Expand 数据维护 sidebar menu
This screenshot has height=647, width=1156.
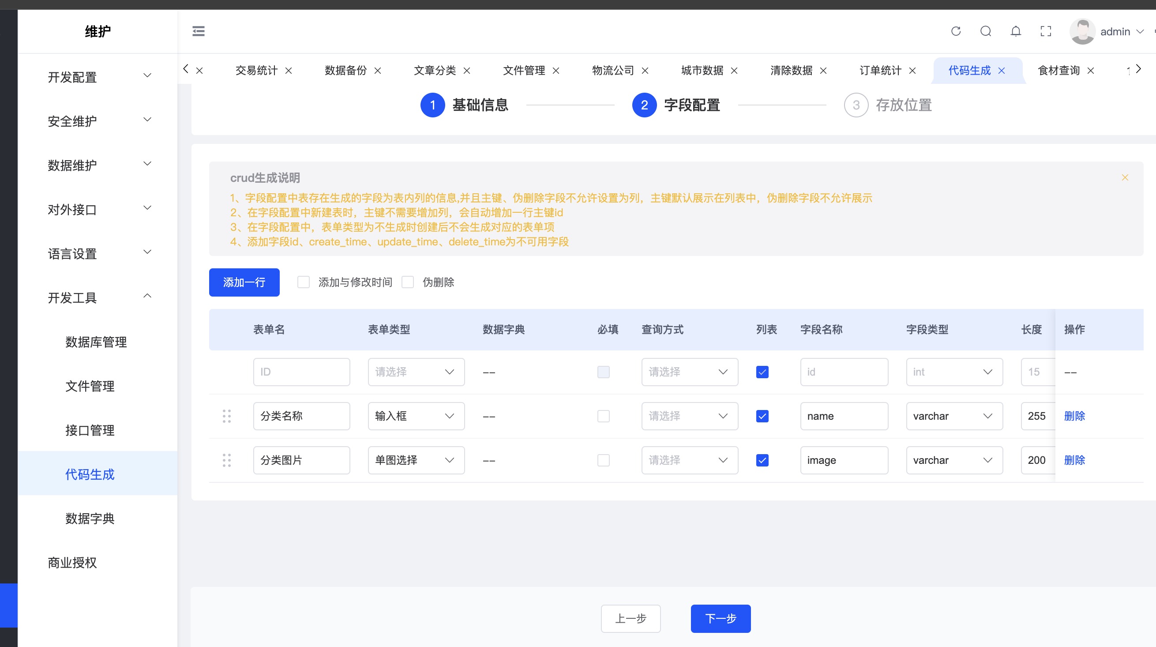coord(98,165)
